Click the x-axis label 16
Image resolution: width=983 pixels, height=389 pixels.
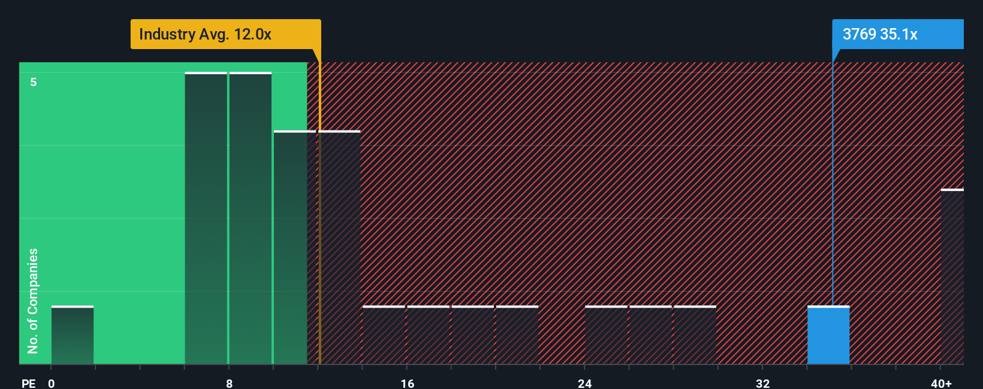tap(407, 383)
